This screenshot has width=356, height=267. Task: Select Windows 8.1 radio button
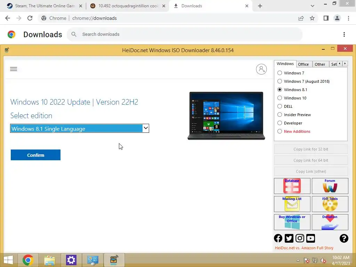click(x=280, y=90)
